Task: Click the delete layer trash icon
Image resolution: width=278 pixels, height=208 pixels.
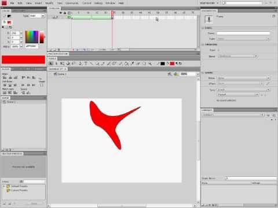Action: pos(59,50)
